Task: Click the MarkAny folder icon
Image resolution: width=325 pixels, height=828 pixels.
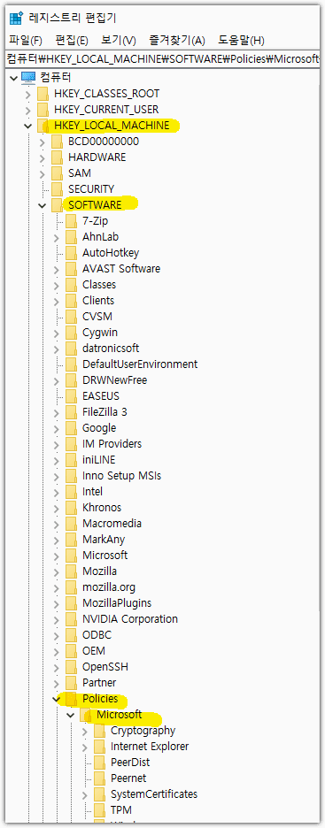Action: coord(72,539)
